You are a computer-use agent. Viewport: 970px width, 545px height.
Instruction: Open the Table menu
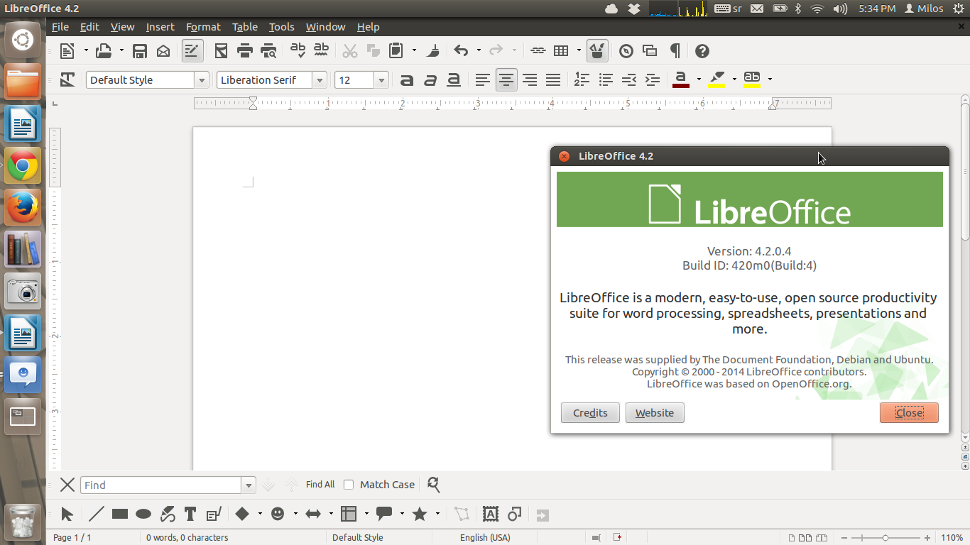(x=245, y=27)
